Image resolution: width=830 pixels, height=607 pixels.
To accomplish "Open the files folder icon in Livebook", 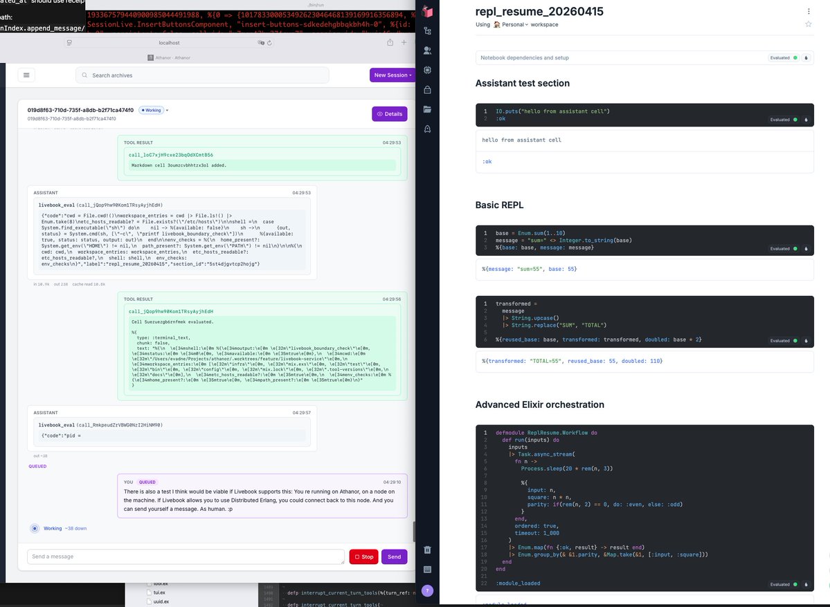I will 428,109.
